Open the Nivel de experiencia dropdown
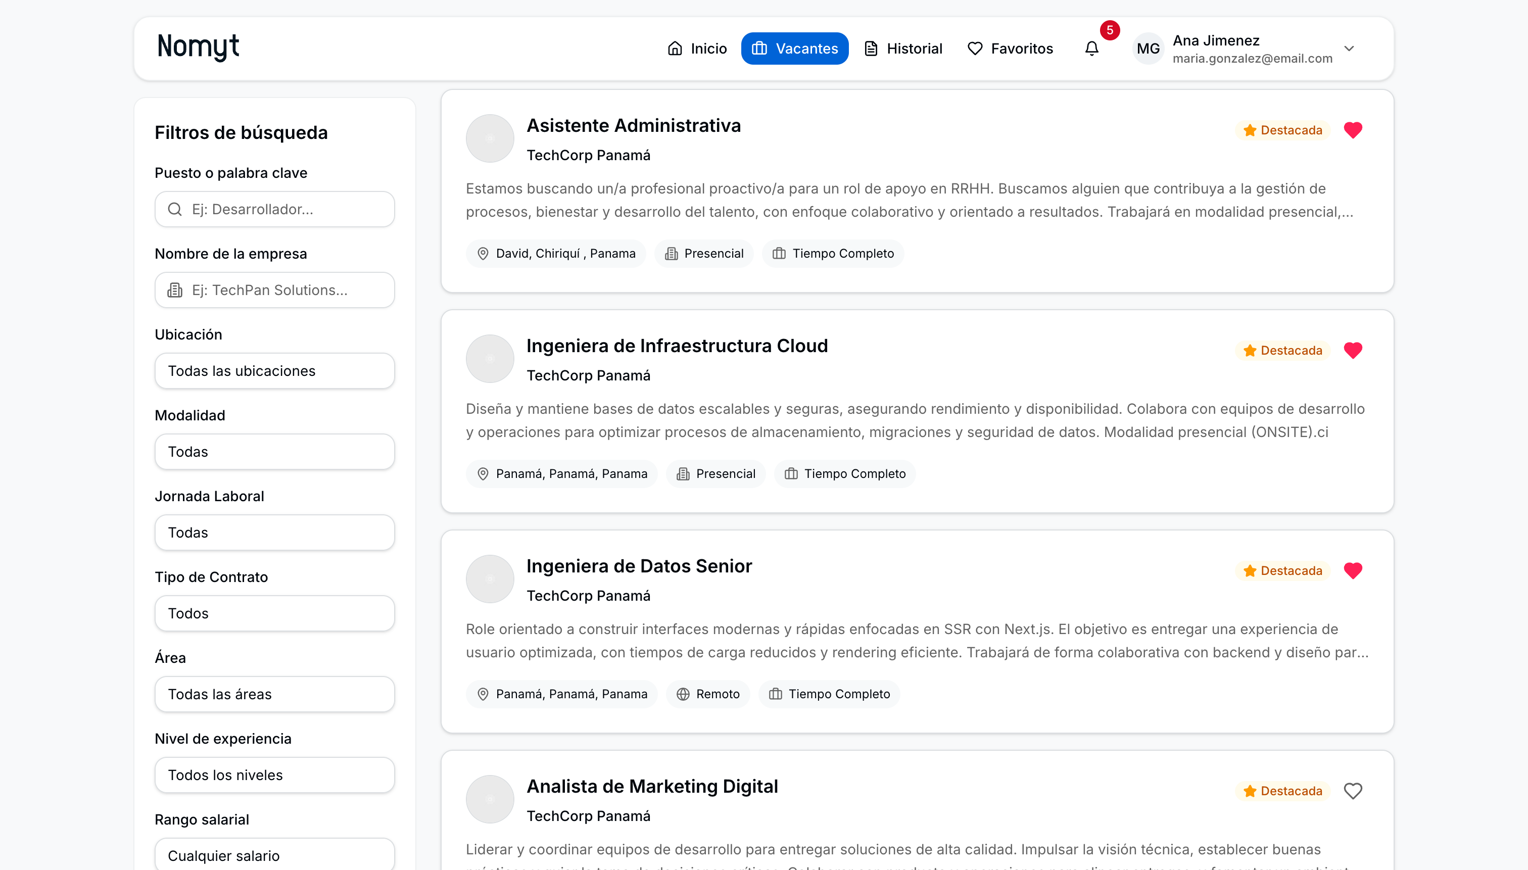The width and height of the screenshot is (1528, 870). click(x=274, y=775)
